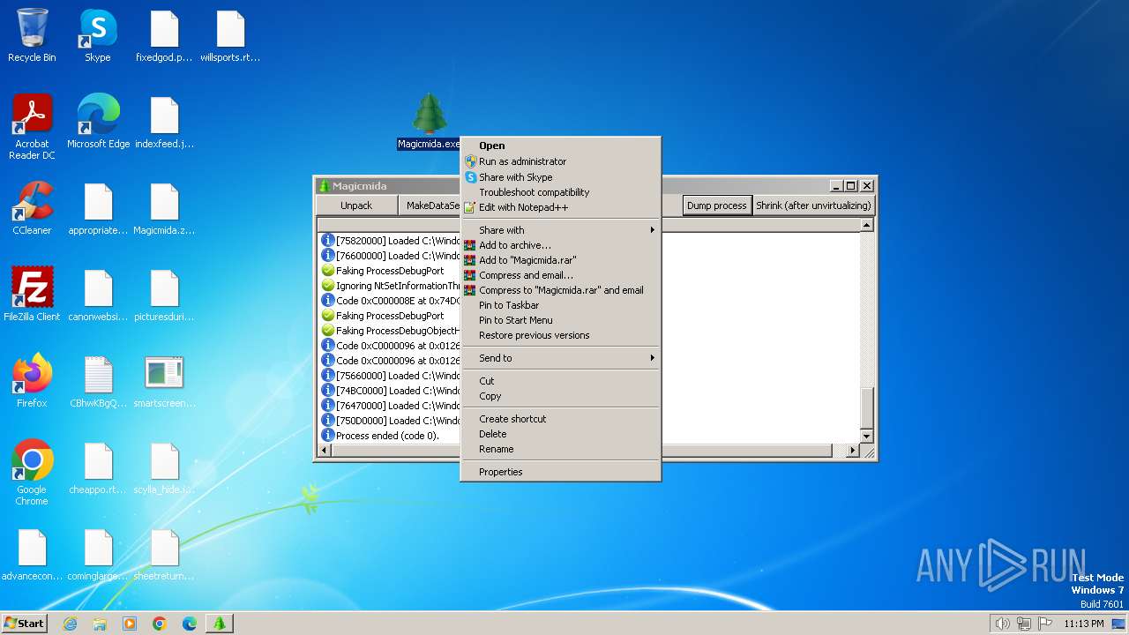The image size is (1129, 635).
Task: Select the picturesduri file icon
Action: 164,295
